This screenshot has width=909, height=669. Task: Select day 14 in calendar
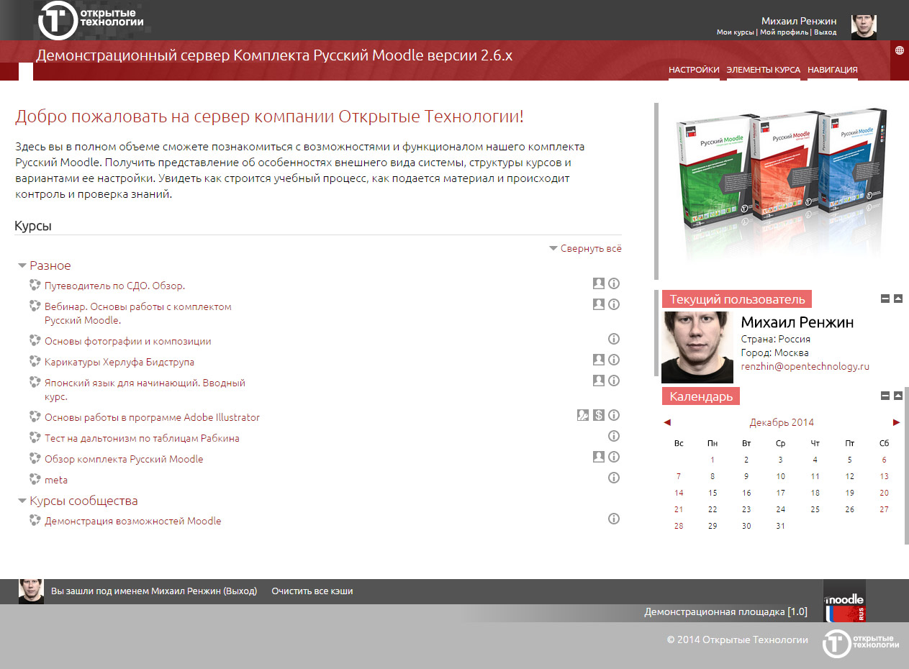(679, 493)
